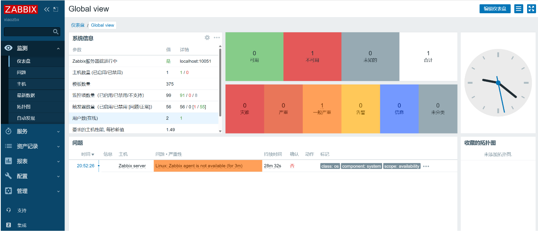Click the wrench icon beside 配置
Screen dimensions: 538x232
coord(9,176)
